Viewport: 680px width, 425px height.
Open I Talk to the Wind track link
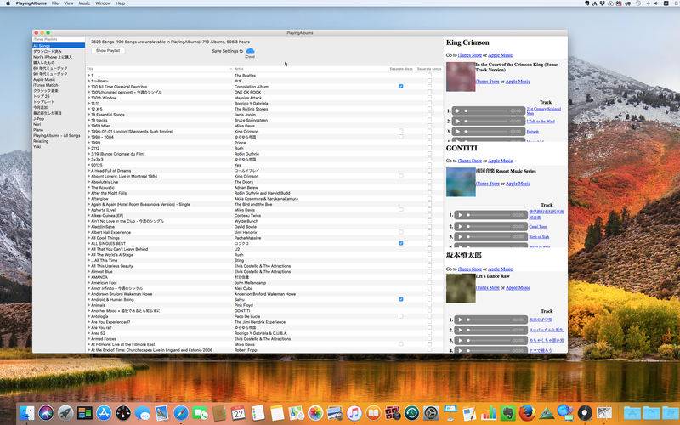541,122
